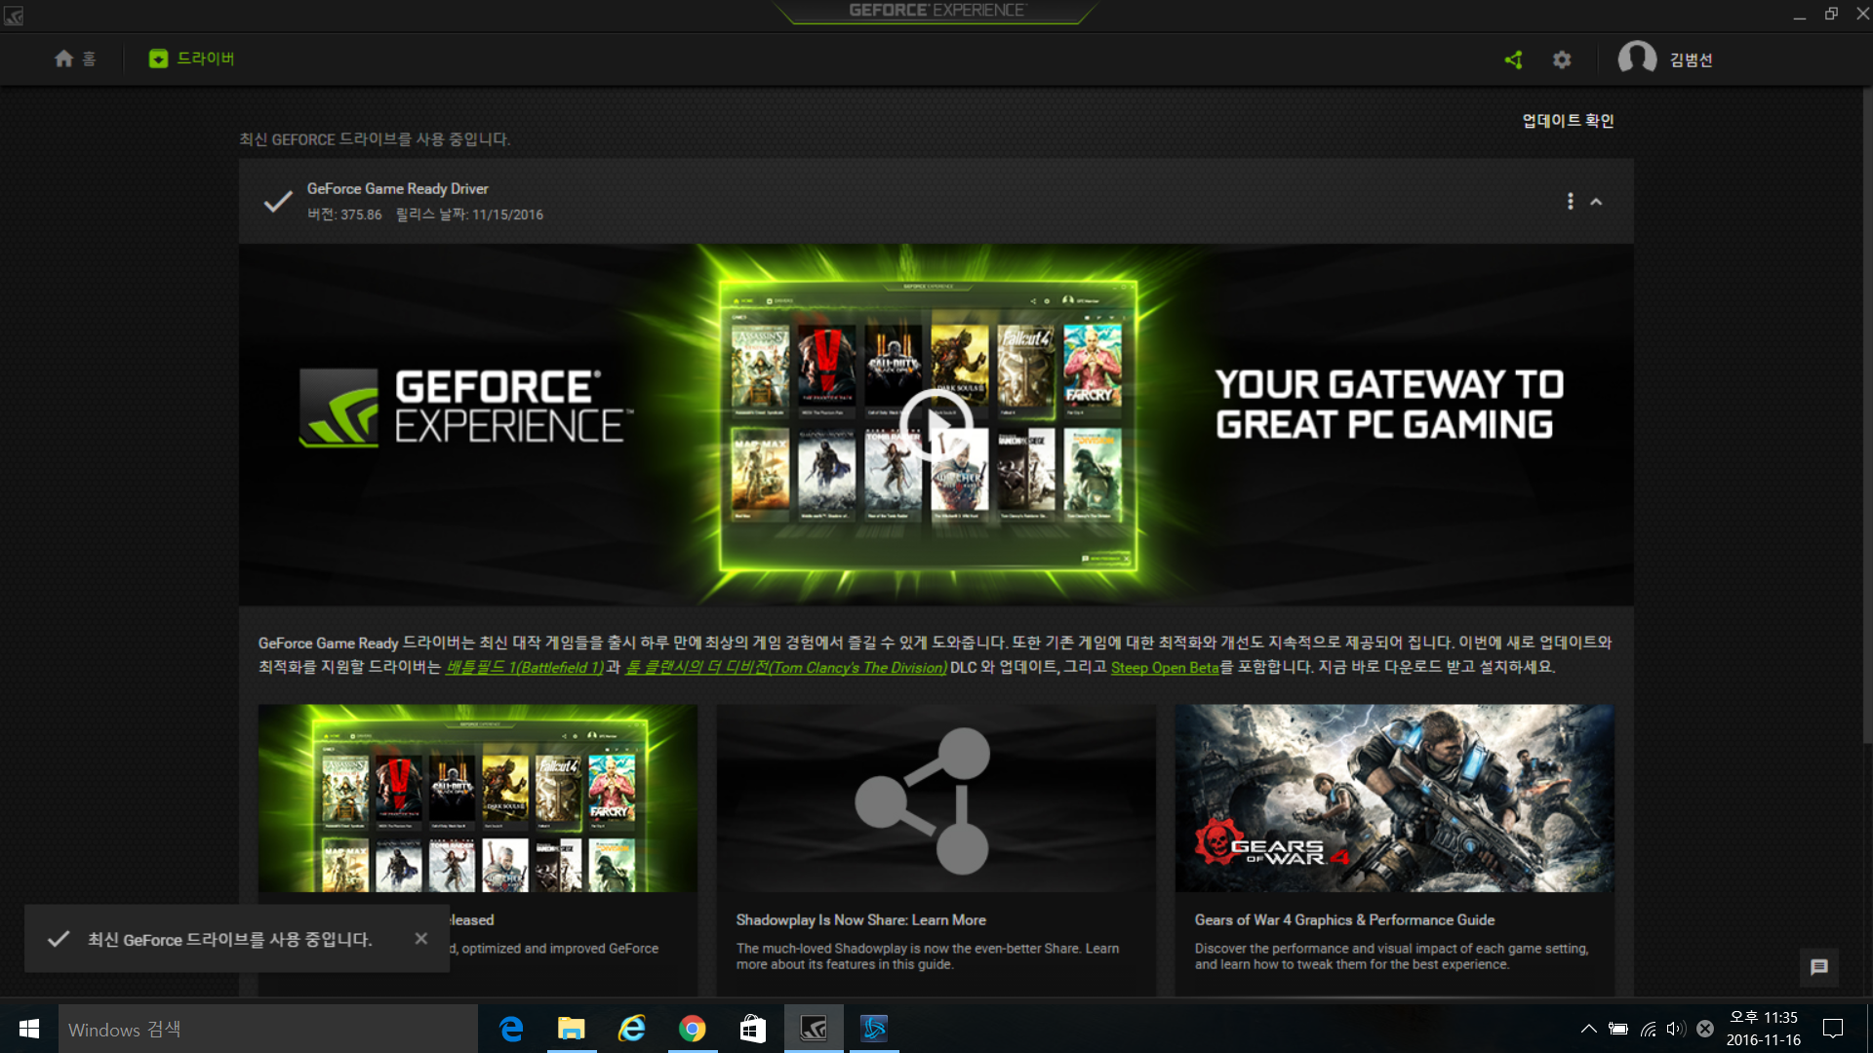Click 'Gears of War 4 Graphics & Performance Guide'
Screen dimensions: 1873x1053
[1344, 920]
